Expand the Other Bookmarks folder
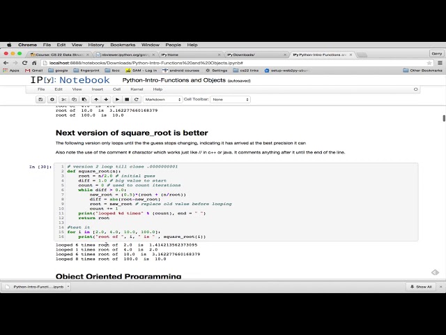The image size is (446, 335). (423, 70)
